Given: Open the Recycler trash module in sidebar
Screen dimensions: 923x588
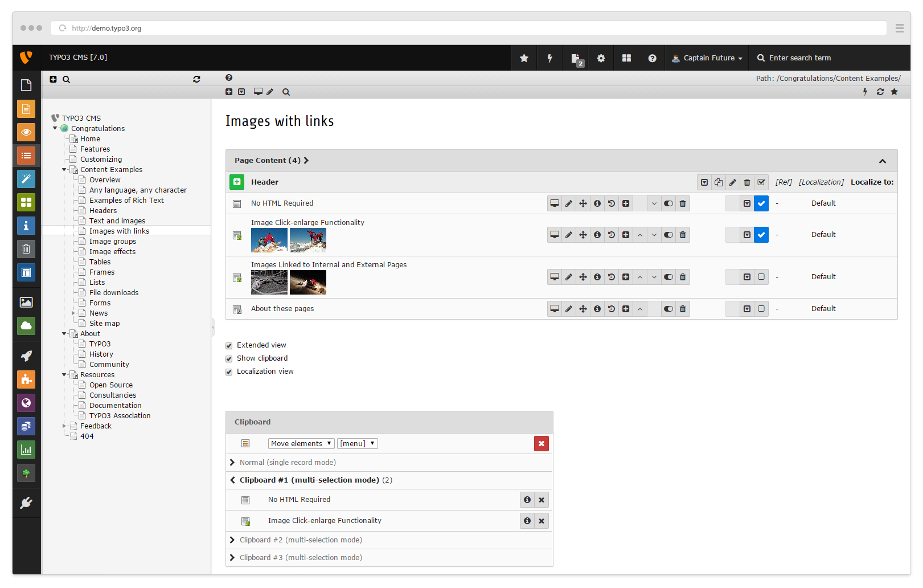Looking at the screenshot, I should (x=26, y=249).
